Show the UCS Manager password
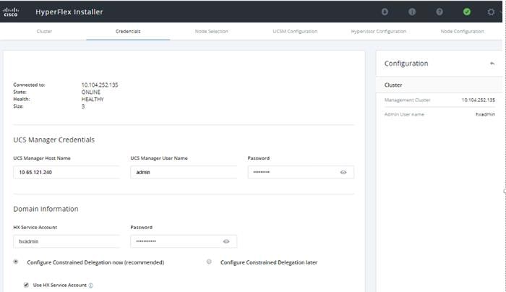Screen dimensions: 506x292 point(343,172)
